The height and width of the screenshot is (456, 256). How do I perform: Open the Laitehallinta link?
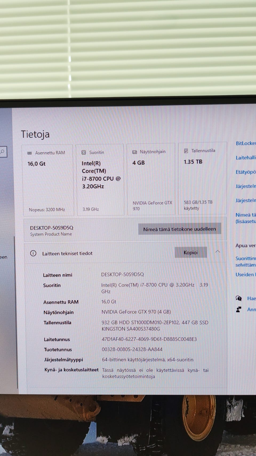(246, 158)
